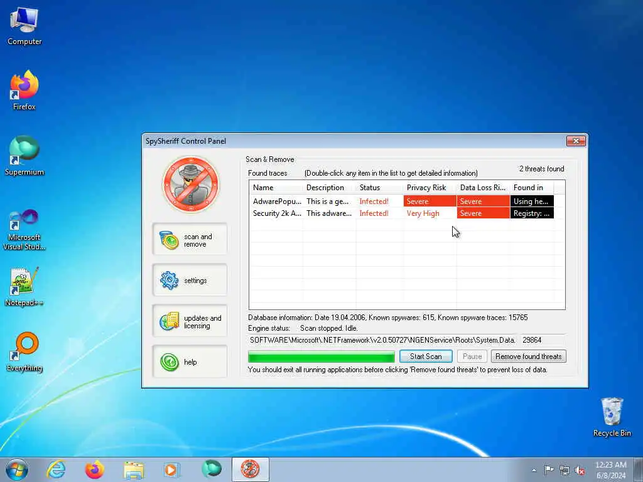The width and height of the screenshot is (643, 482).
Task: Click the 'This adware...' description cell
Action: tap(329, 213)
